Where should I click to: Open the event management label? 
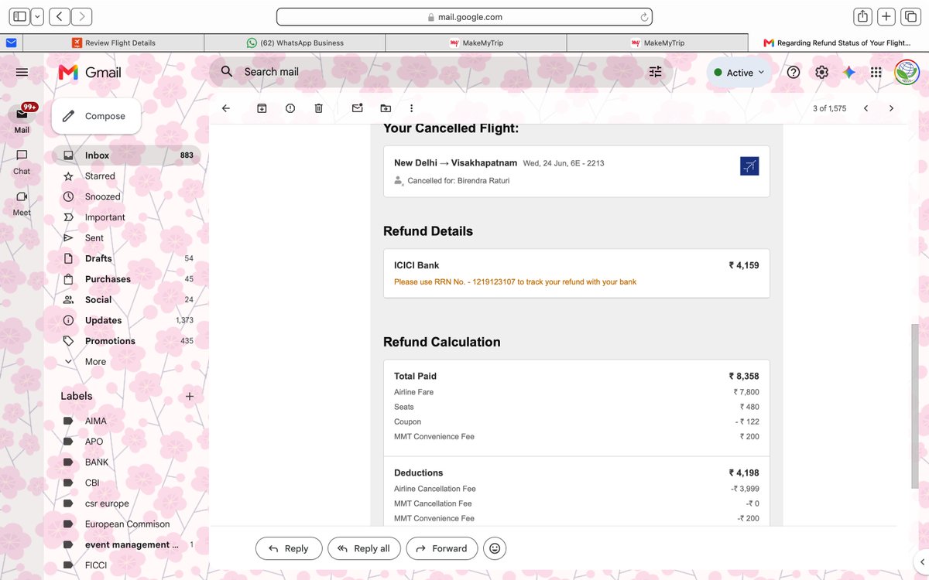tap(126, 544)
